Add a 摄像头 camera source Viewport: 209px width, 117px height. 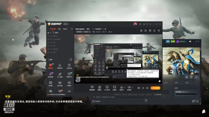click(x=100, y=88)
